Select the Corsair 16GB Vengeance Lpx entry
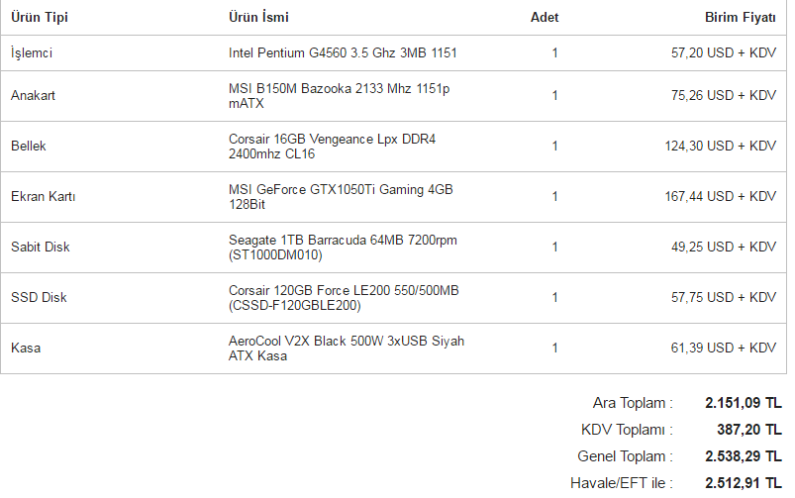 point(332,147)
